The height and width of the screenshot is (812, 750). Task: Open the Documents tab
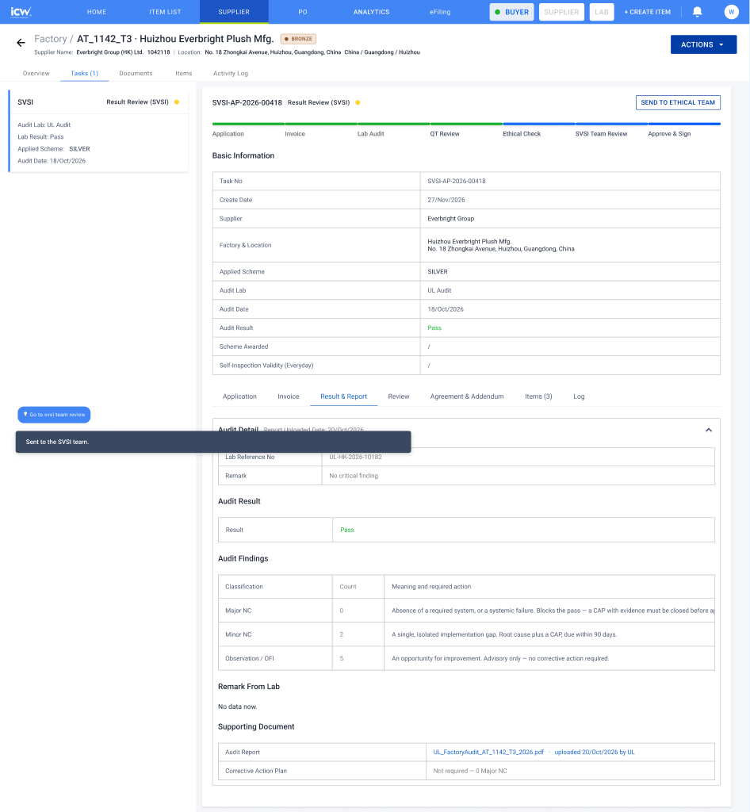[136, 74]
